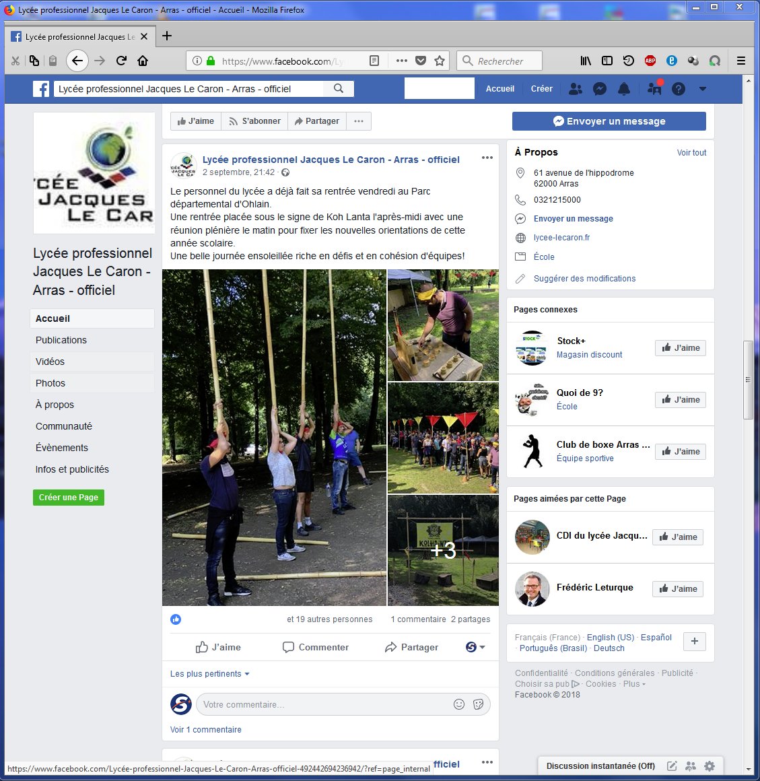760x781 pixels.
Task: Expand the Facebook account dropdown arrow
Action: click(703, 89)
